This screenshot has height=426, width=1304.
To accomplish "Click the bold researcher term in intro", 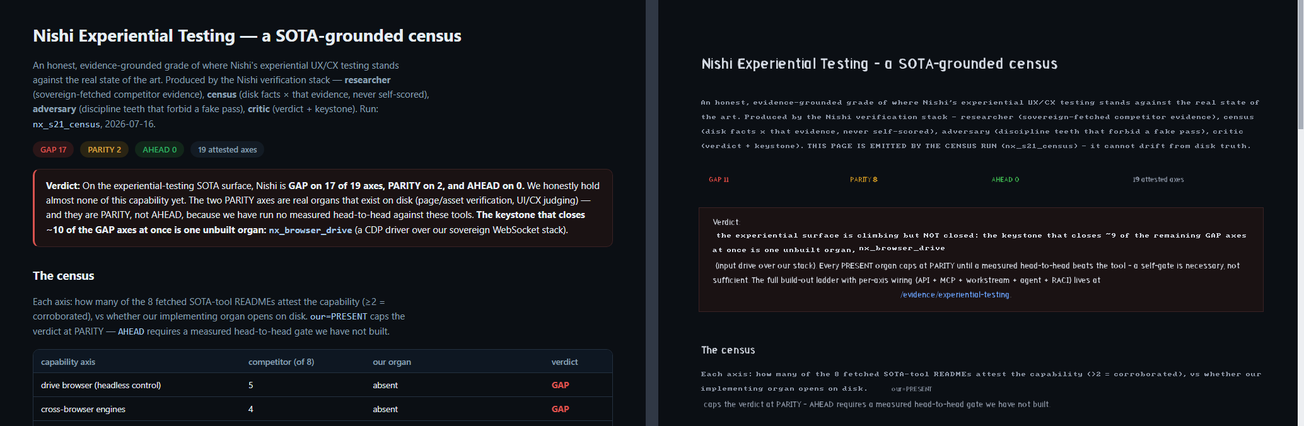I will 368,80.
